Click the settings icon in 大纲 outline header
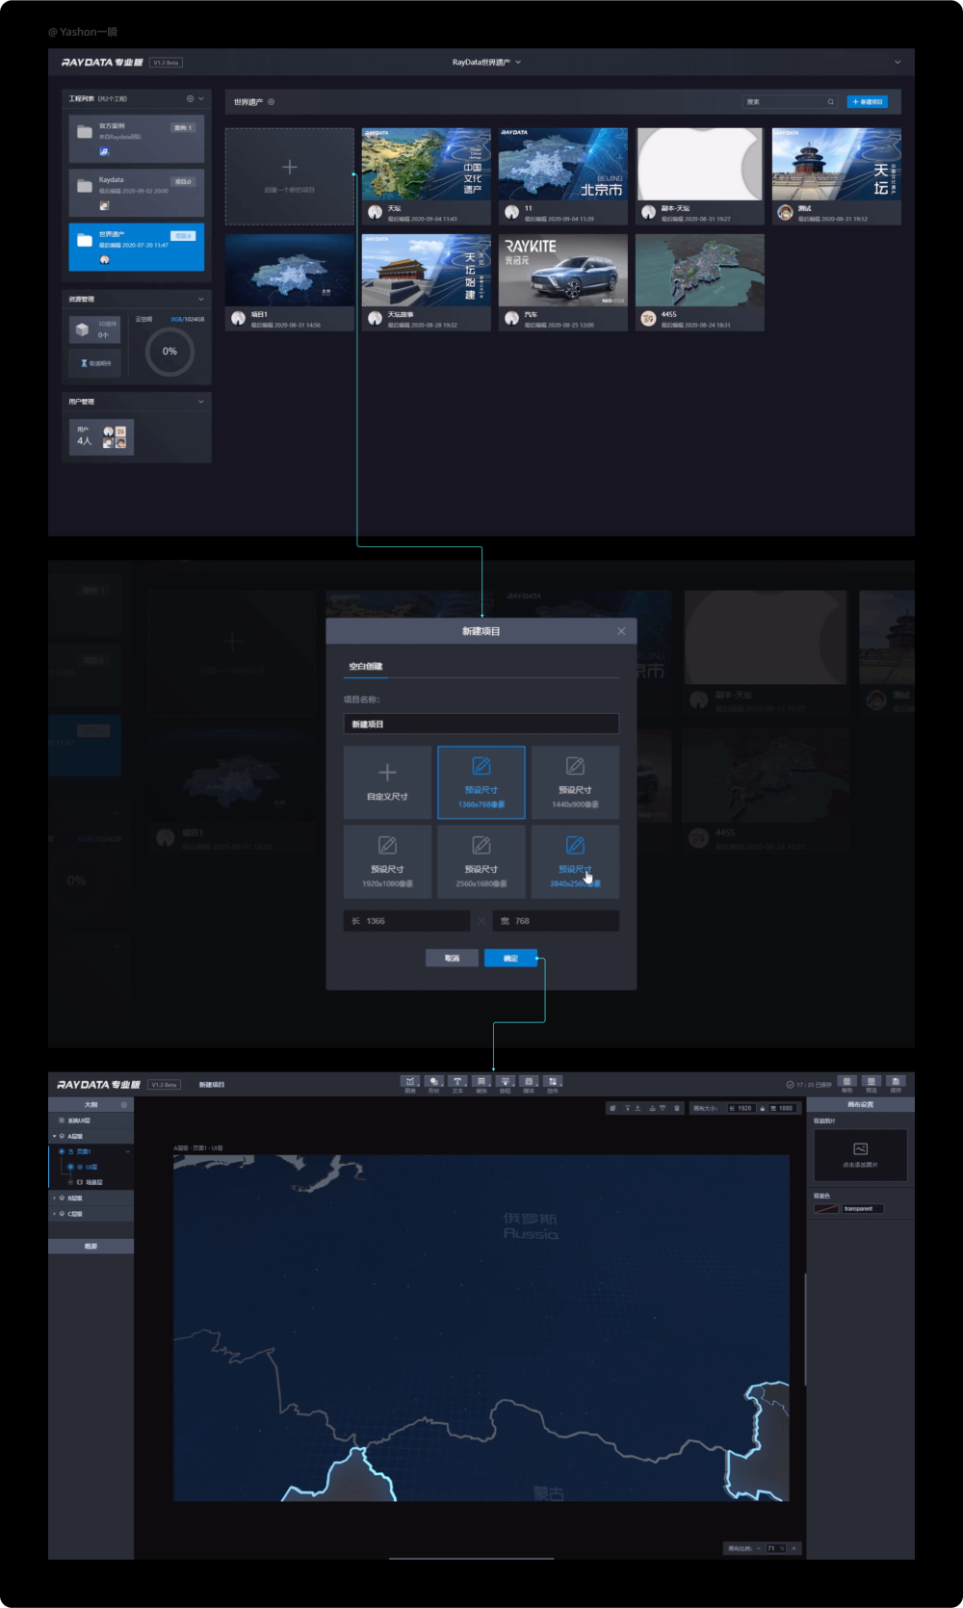Screen dimensions: 963x1608 (x=124, y=1105)
